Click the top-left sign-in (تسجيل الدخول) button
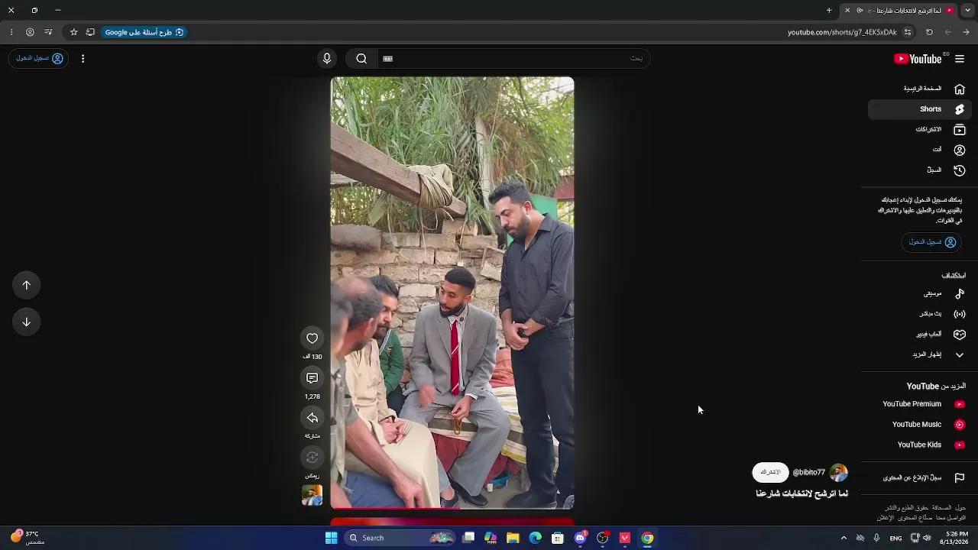This screenshot has height=550, width=978. point(39,59)
